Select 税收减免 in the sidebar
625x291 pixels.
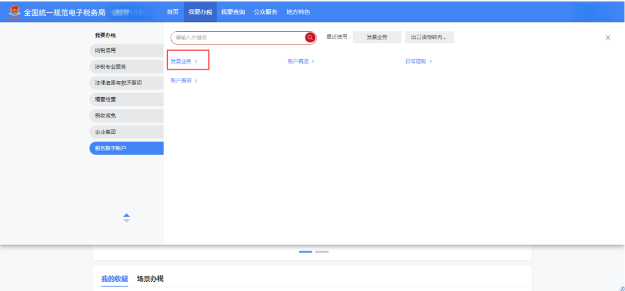[126, 116]
